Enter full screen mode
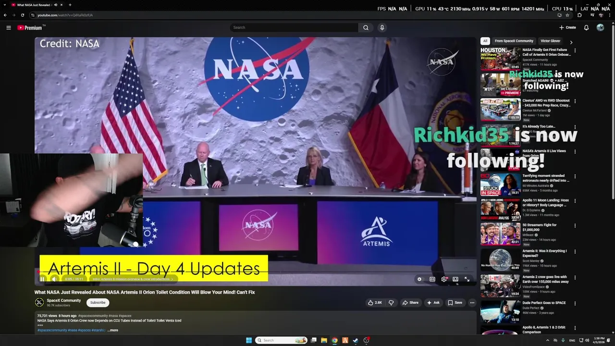The width and height of the screenshot is (615, 346). point(467,279)
